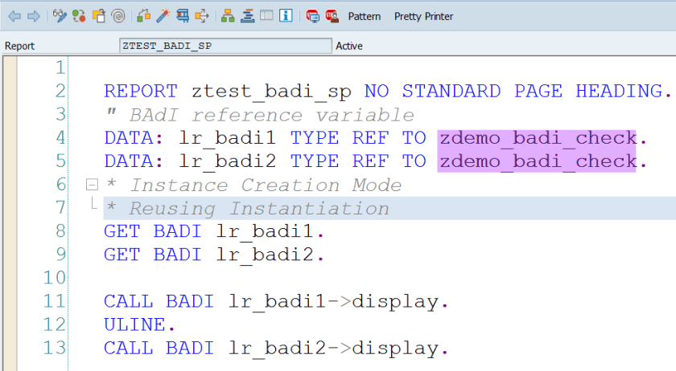Click 'ztest_badi_sp' in line 2
Image resolution: width=676 pixels, height=371 pixels.
click(x=271, y=92)
